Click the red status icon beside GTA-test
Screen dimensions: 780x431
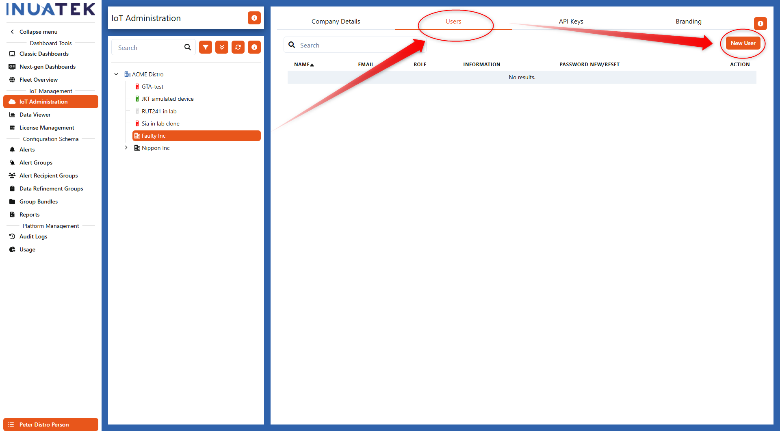(x=137, y=86)
